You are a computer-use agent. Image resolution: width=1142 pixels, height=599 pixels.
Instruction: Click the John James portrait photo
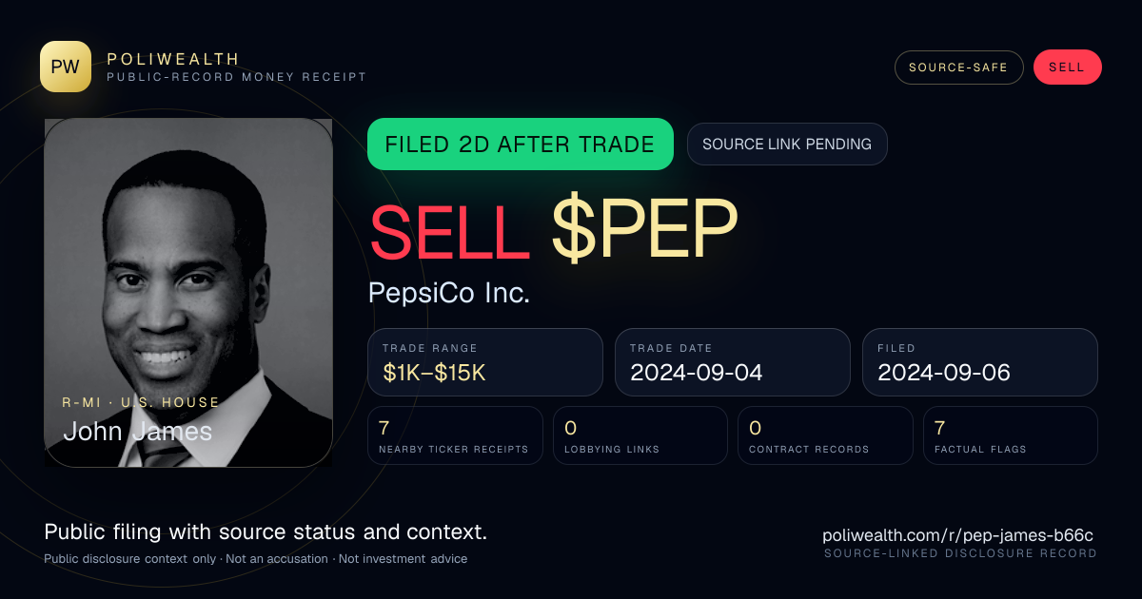coord(188,292)
